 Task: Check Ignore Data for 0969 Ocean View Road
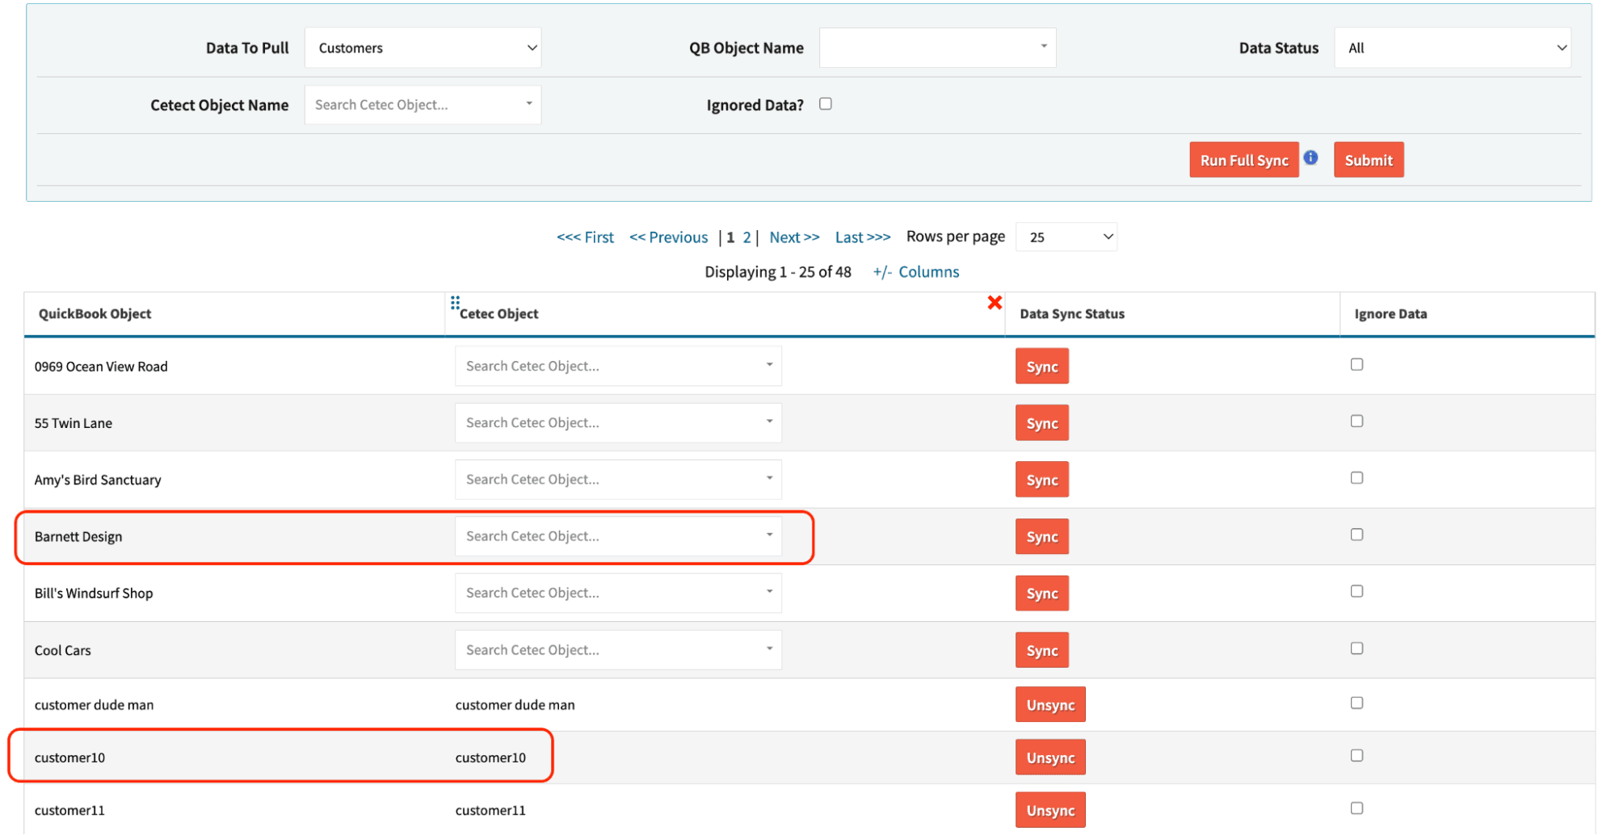coord(1356,365)
